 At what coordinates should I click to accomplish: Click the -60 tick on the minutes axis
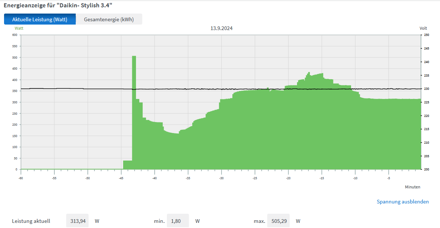pos(21,178)
